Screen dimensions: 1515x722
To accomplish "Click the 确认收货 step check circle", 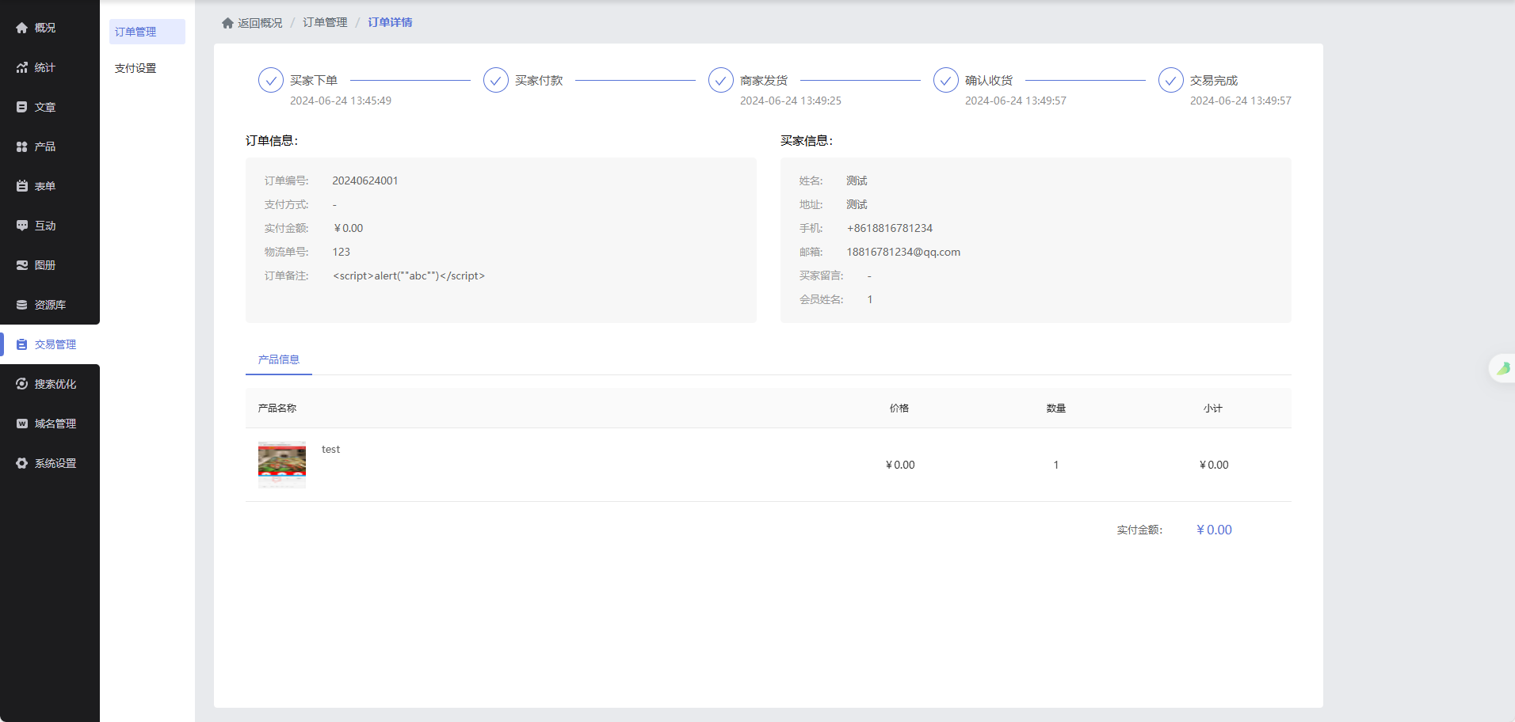I will click(946, 80).
